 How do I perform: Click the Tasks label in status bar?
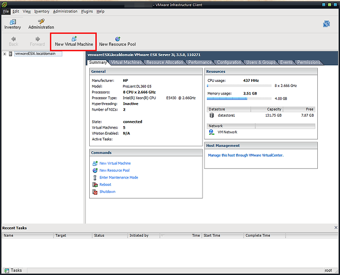point(16,270)
